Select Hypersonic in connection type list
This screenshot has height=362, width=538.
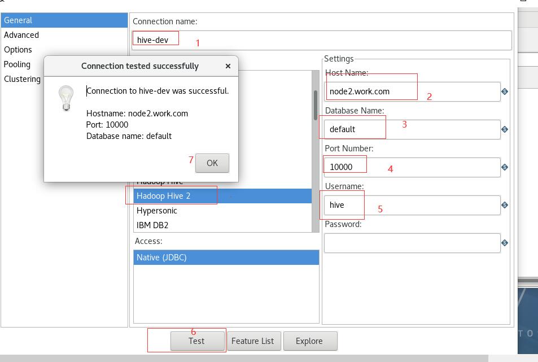(222, 211)
